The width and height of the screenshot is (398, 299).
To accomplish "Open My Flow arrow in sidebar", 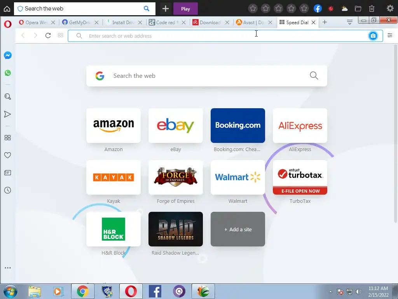I will (8, 114).
